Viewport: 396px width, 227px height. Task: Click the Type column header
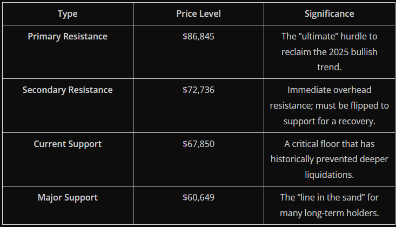pyautogui.click(x=68, y=14)
